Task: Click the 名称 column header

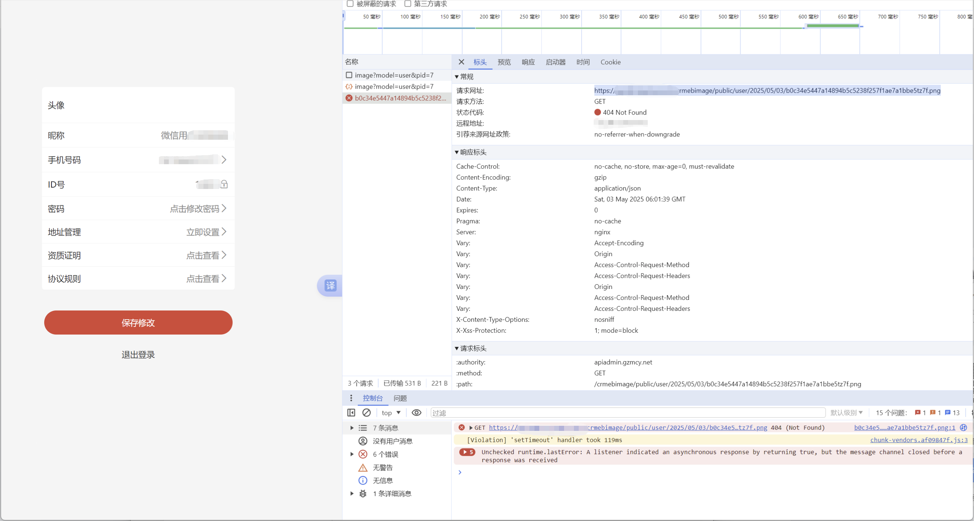Action: tap(397, 62)
